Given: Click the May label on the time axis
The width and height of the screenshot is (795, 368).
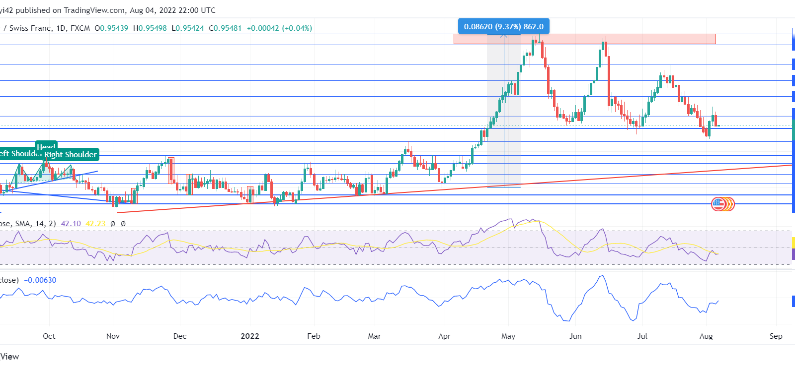Looking at the screenshot, I should pos(508,336).
